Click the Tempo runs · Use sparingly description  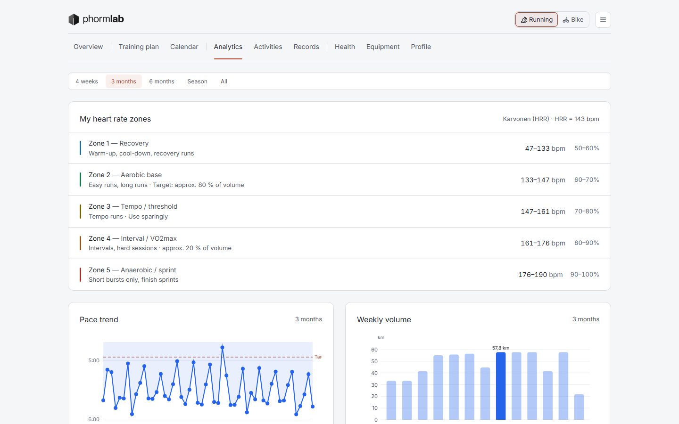[128, 216]
